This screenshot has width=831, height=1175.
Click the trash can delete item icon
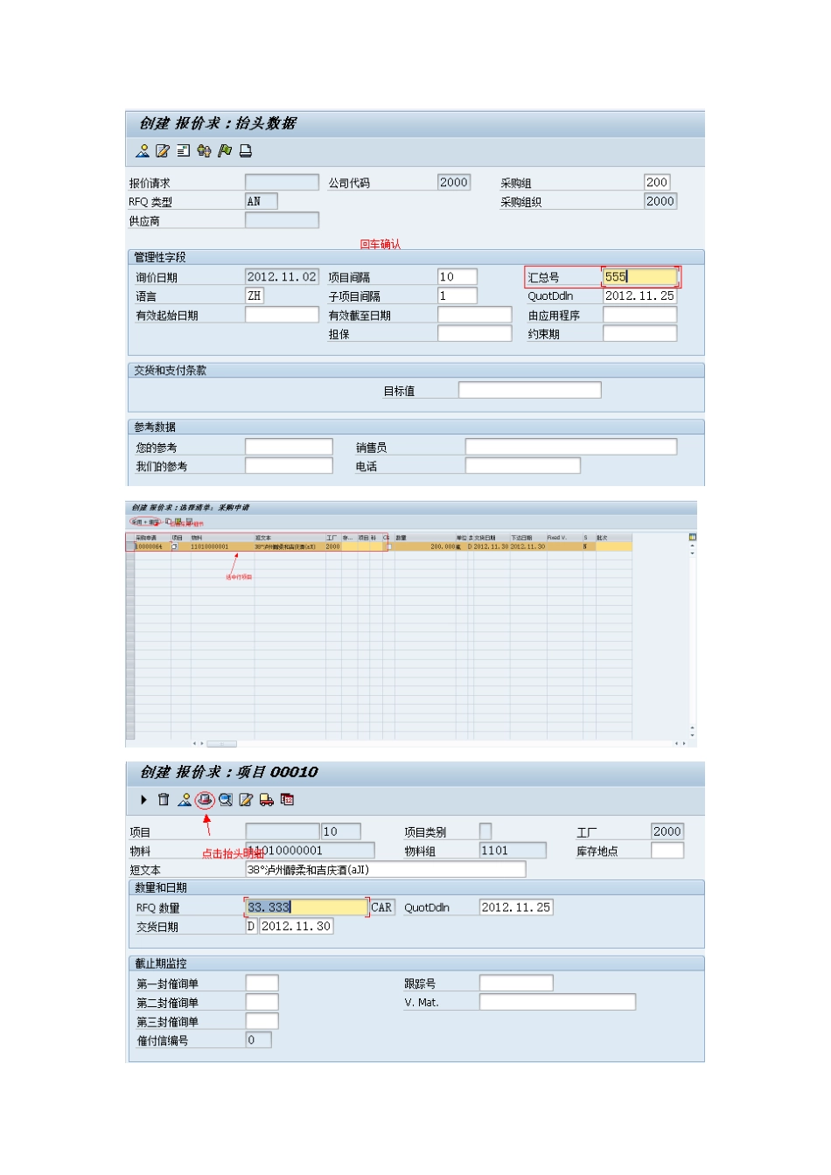164,800
